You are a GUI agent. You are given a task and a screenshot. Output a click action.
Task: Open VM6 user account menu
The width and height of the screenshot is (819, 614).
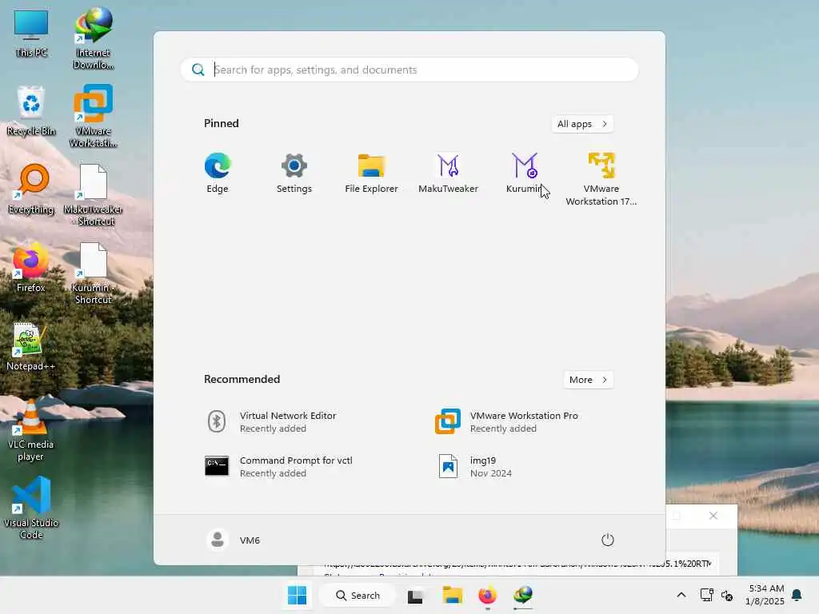coord(233,540)
